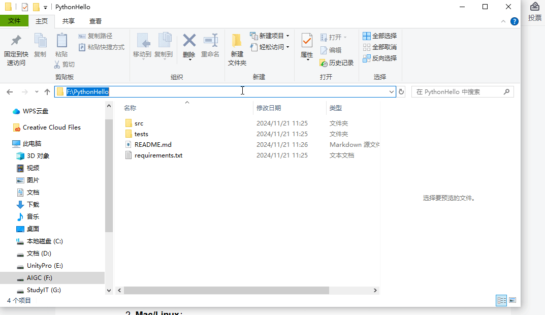The width and height of the screenshot is (545, 315).
Task: Open recent locations dropdown arrow
Action: tap(37, 92)
